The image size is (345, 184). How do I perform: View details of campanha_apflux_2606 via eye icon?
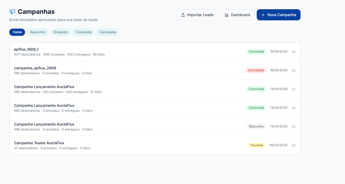point(294,70)
